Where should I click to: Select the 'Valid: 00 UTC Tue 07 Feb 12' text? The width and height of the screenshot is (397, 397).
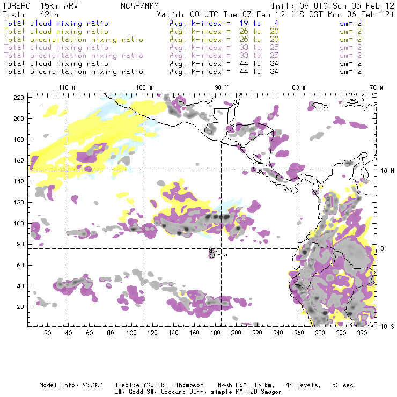[221, 14]
